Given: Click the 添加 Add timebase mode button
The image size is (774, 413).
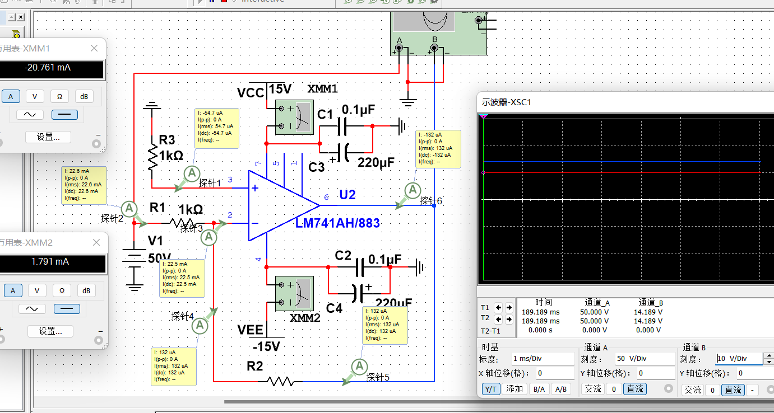Looking at the screenshot, I should 515,389.
